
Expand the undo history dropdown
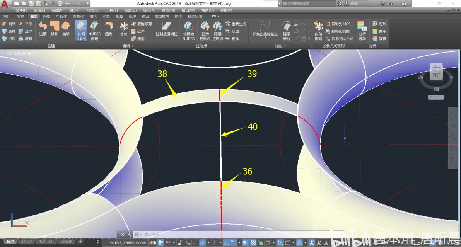point(72,3)
